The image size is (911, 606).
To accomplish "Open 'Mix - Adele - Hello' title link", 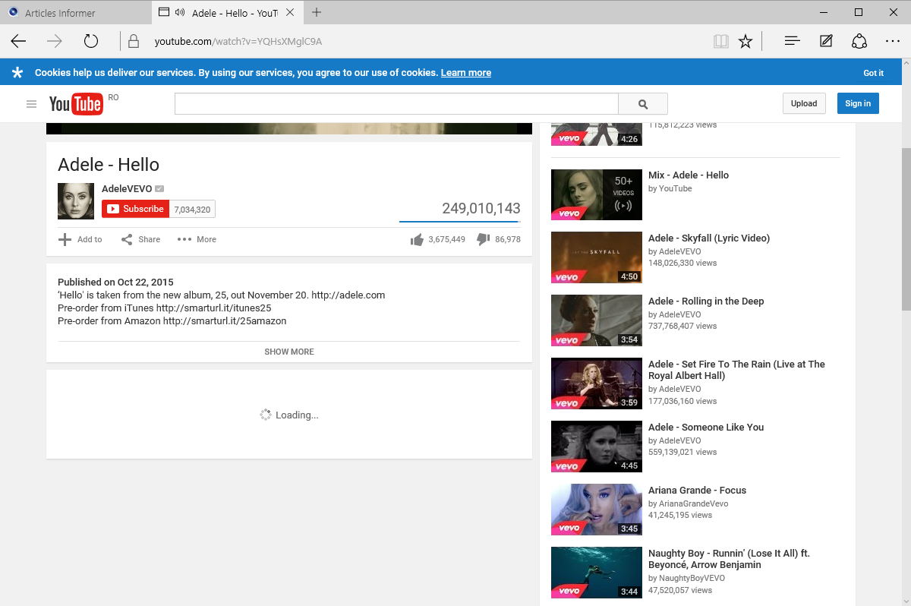I will (689, 175).
